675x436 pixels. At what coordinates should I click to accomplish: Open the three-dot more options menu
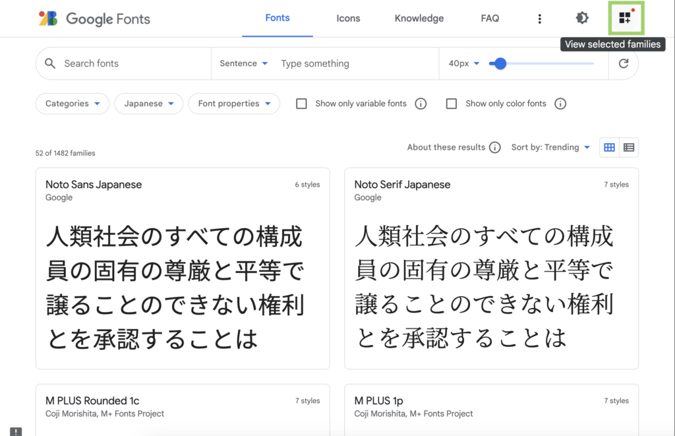[540, 18]
